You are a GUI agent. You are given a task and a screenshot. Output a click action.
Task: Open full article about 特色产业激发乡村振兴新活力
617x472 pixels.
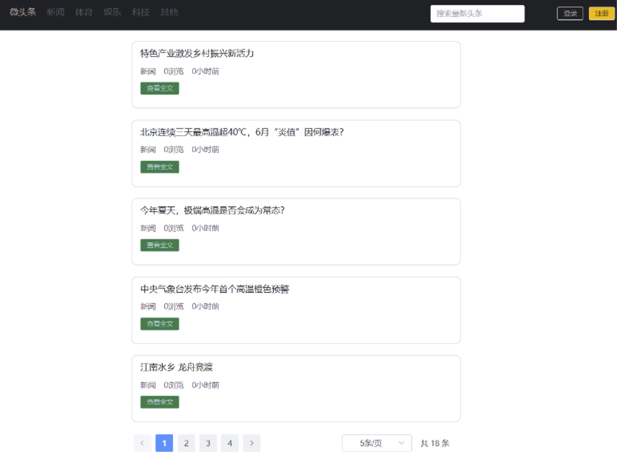pos(159,88)
